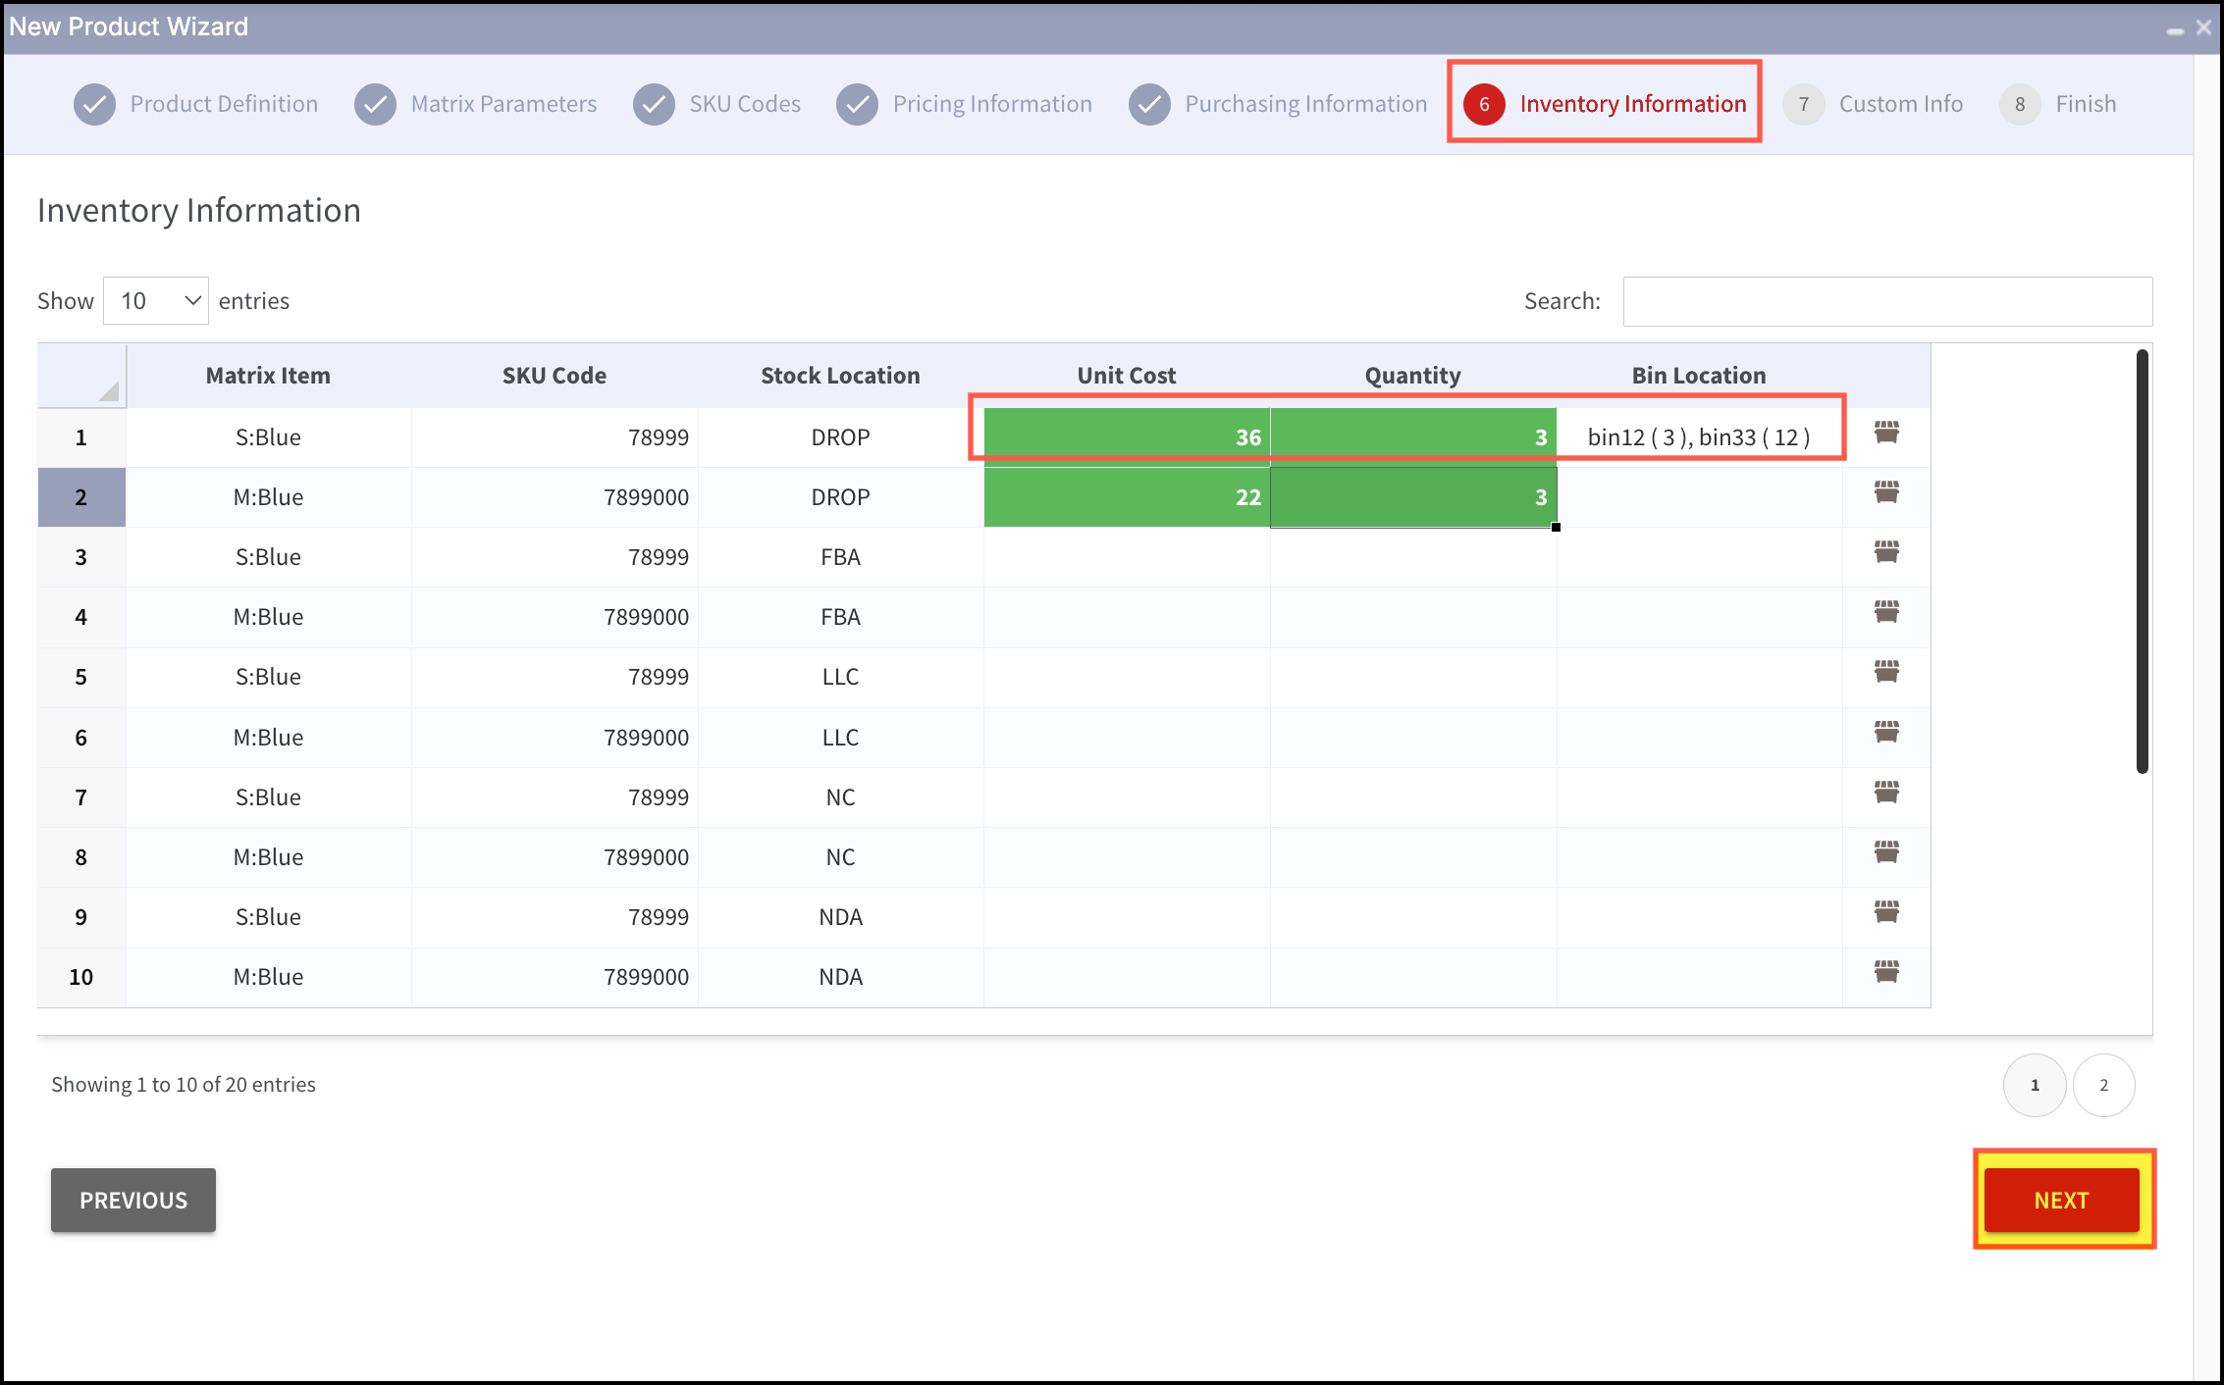Image resolution: width=2224 pixels, height=1385 pixels.
Task: Click the Quantity column header
Action: [x=1413, y=376]
